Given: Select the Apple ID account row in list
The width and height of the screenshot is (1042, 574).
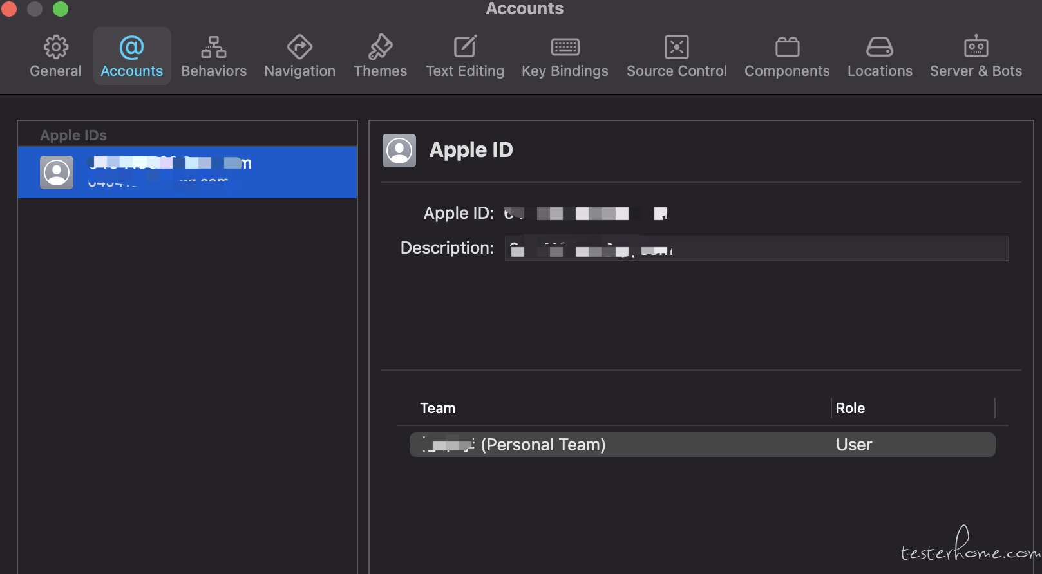Looking at the screenshot, I should 187,172.
